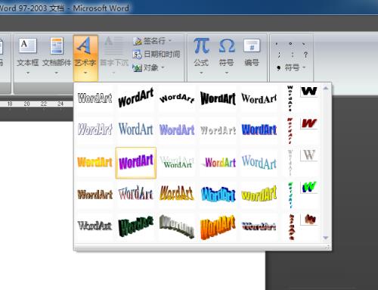Open the 文档部件 quick parts icon
378x290 pixels.
pos(57,45)
